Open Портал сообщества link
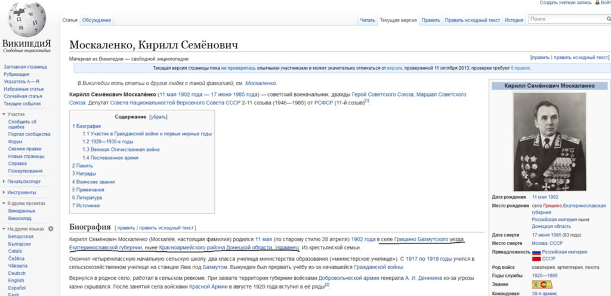This screenshot has width=611, height=296. [x=29, y=134]
